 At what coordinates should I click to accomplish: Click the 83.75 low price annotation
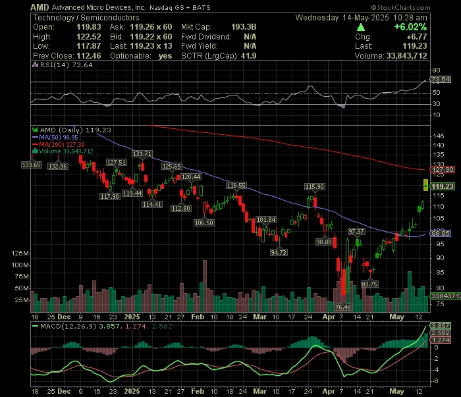point(369,284)
